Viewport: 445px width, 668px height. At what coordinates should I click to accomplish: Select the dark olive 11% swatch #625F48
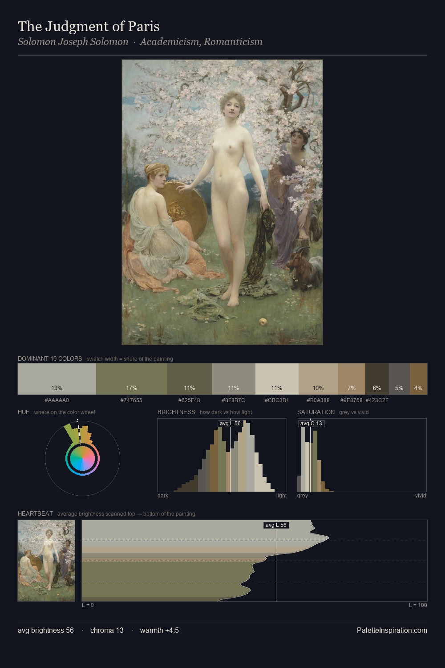pyautogui.click(x=190, y=379)
